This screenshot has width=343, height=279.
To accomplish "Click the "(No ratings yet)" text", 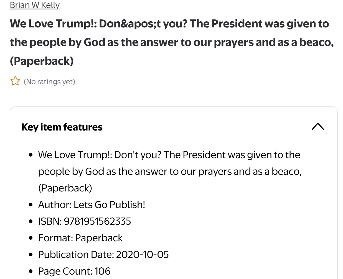I will [49, 82].
